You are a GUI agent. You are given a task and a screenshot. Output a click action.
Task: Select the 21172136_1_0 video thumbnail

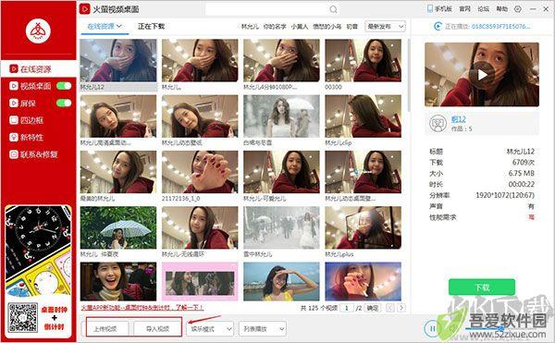200,172
